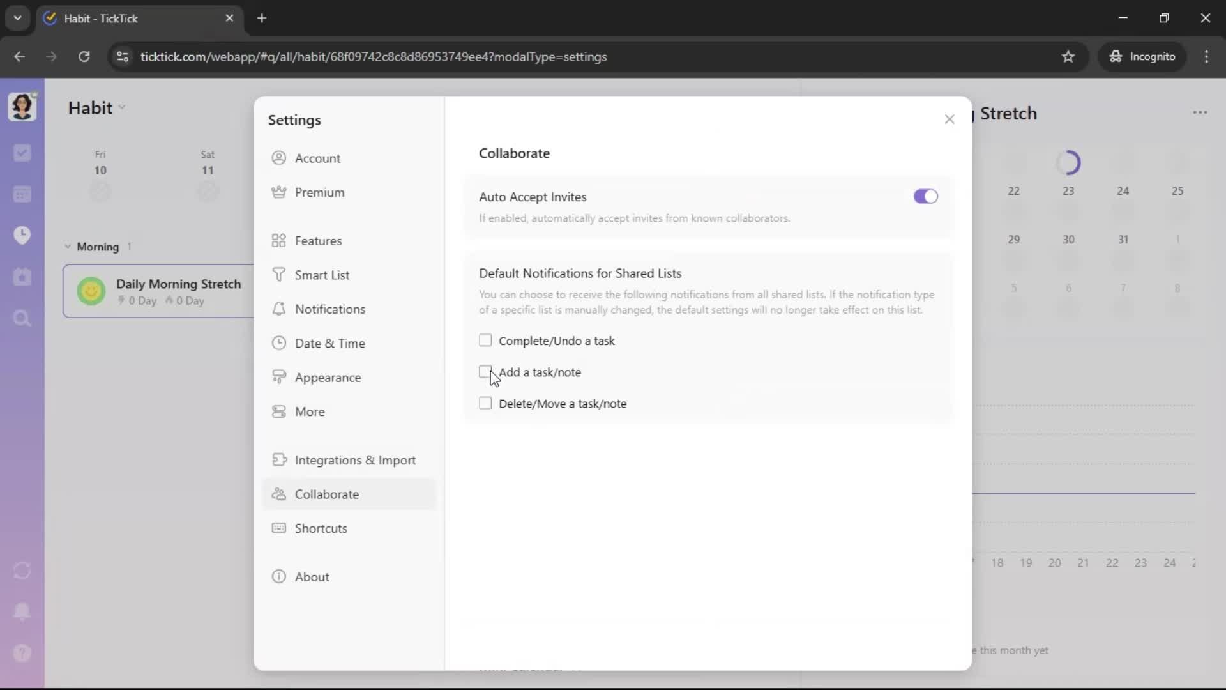Image resolution: width=1226 pixels, height=690 pixels.
Task: Click the user avatar in sidebar
Action: [x=22, y=107]
